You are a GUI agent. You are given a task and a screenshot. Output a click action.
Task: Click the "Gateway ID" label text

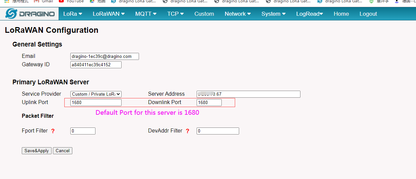[x=36, y=65]
